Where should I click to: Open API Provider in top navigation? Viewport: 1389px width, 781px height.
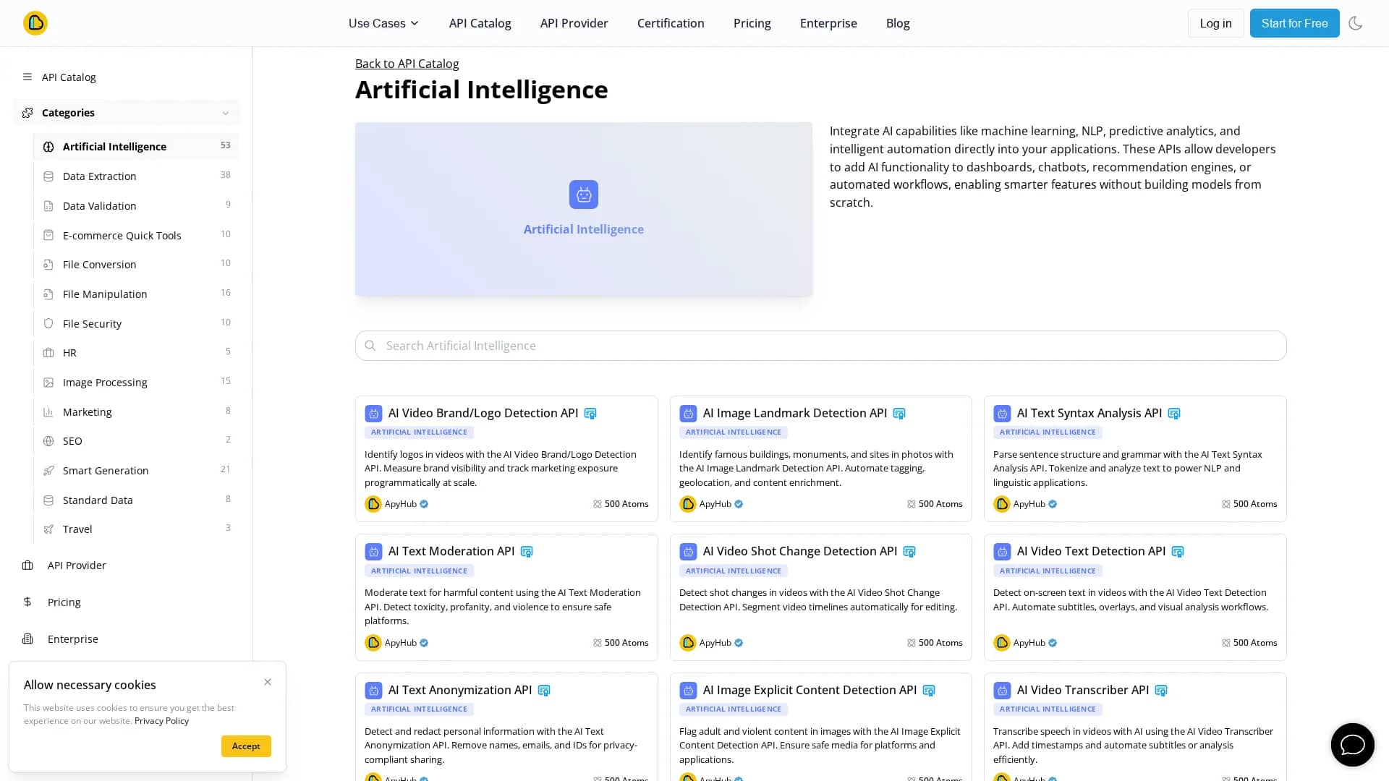574,23
